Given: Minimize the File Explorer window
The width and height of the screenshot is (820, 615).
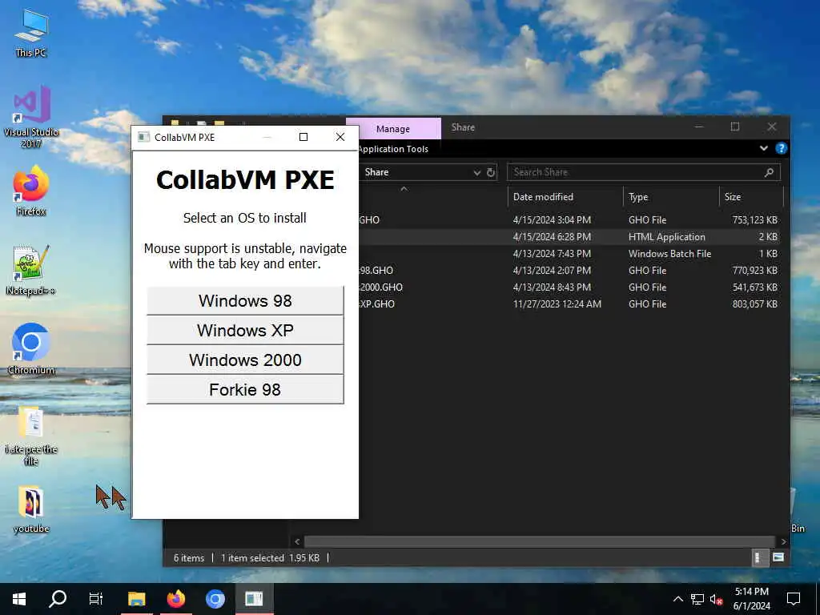Looking at the screenshot, I should 698,127.
